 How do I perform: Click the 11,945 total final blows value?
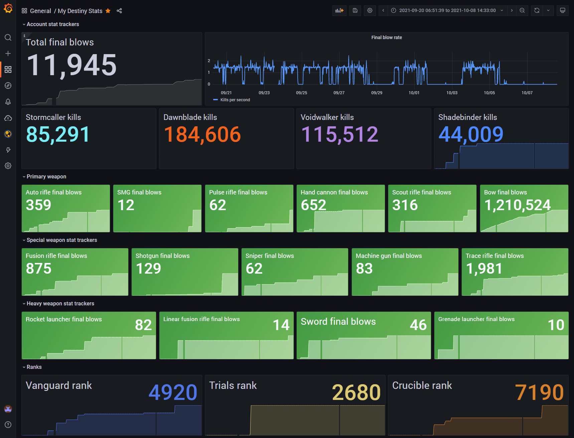click(x=71, y=65)
